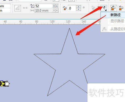Click the blend steps staircase icon
The width and height of the screenshot is (125, 102).
[17, 8]
